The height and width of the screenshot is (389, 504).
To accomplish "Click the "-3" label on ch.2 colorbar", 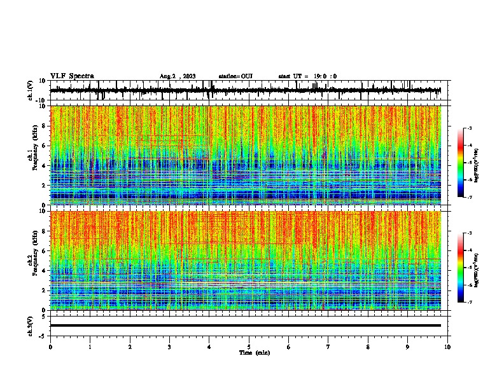I will (x=469, y=233).
